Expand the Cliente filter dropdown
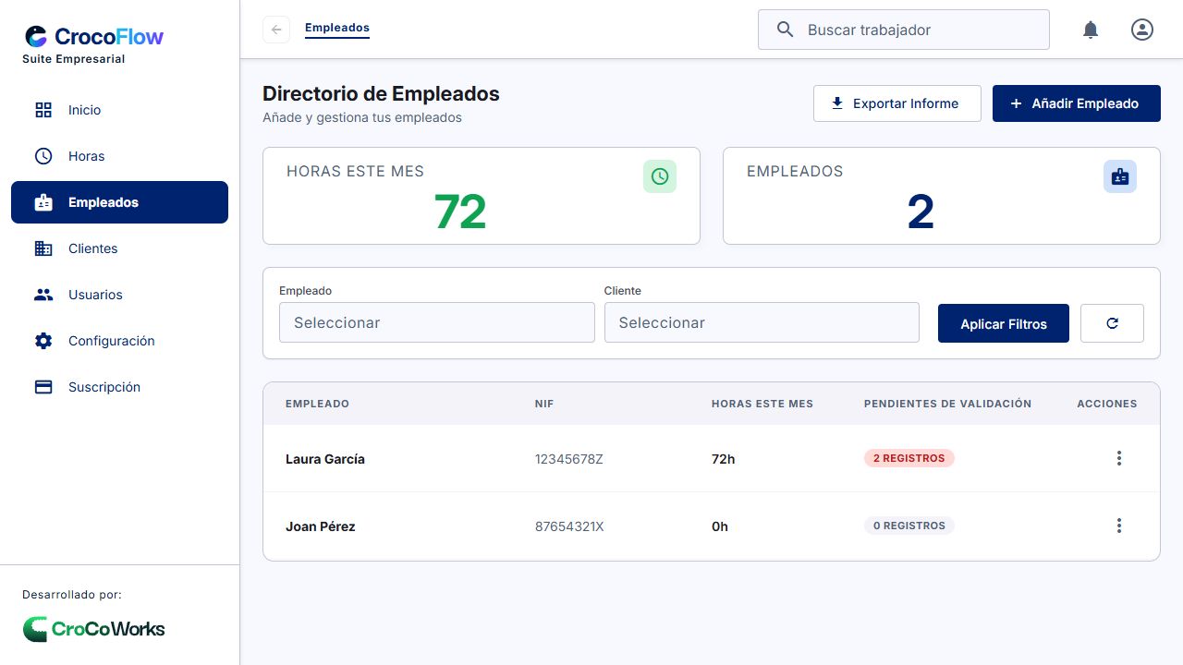1183x665 pixels. coord(762,322)
